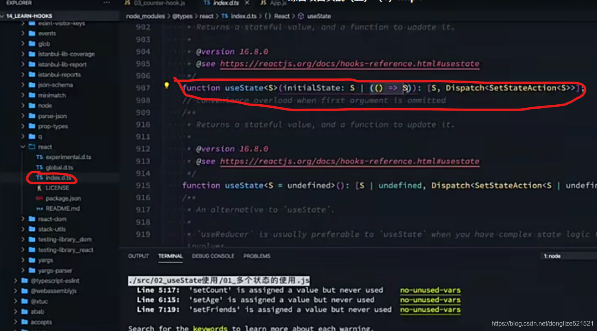Click the abab folder icon
This screenshot has width=597, height=331.
pyautogui.click(x=24, y=311)
